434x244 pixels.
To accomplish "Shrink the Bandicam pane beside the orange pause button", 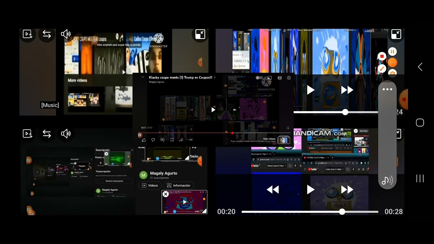I will tap(396, 34).
